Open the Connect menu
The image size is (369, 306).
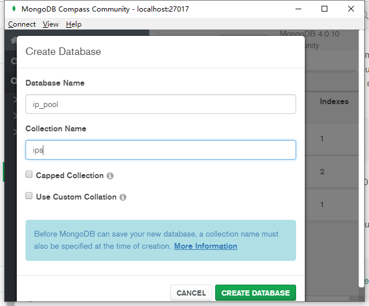22,24
